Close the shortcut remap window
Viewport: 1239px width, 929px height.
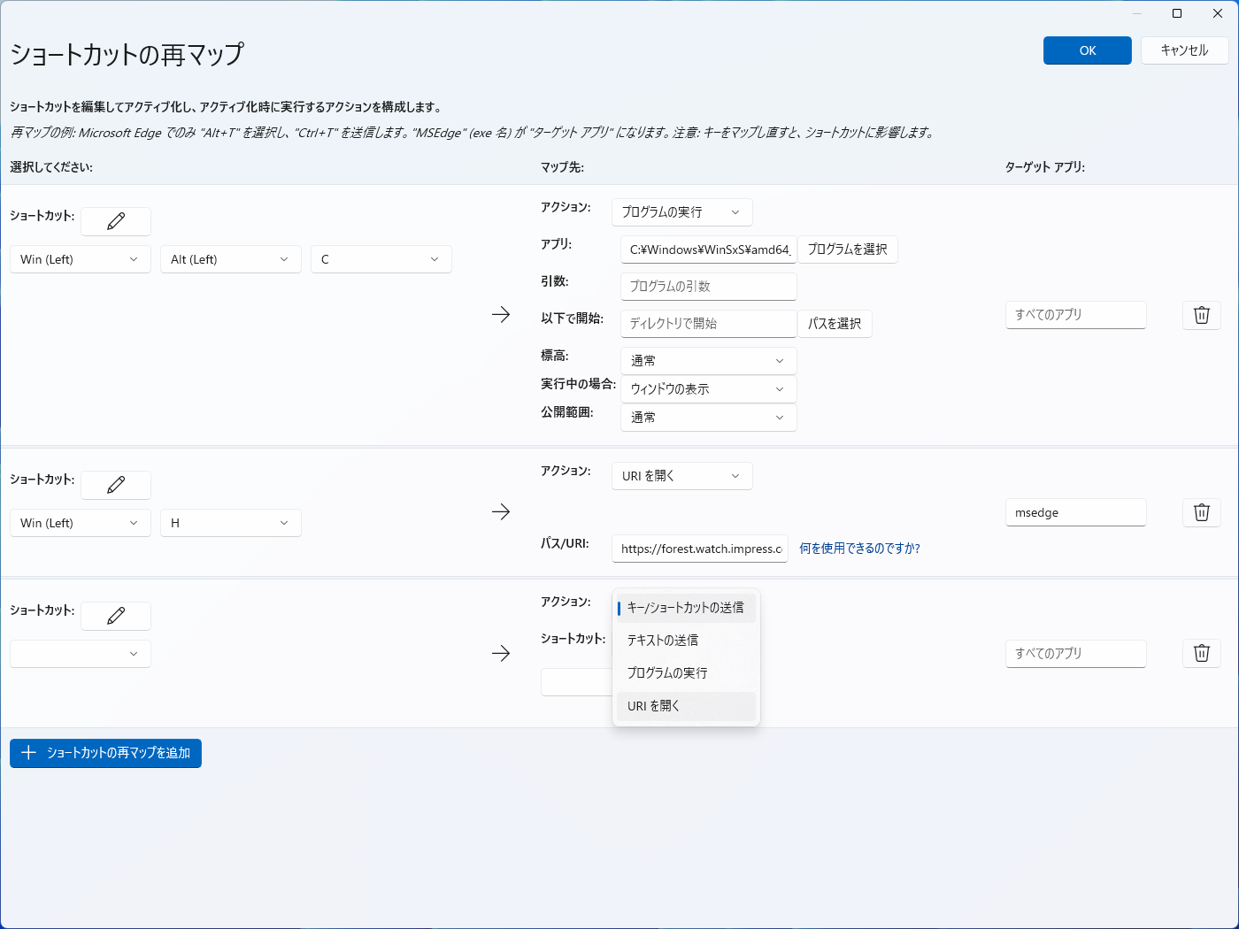click(x=1218, y=13)
